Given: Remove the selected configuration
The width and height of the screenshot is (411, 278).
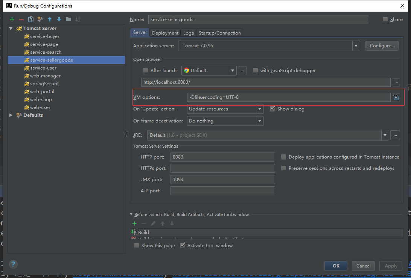Looking at the screenshot, I should coord(21,19).
